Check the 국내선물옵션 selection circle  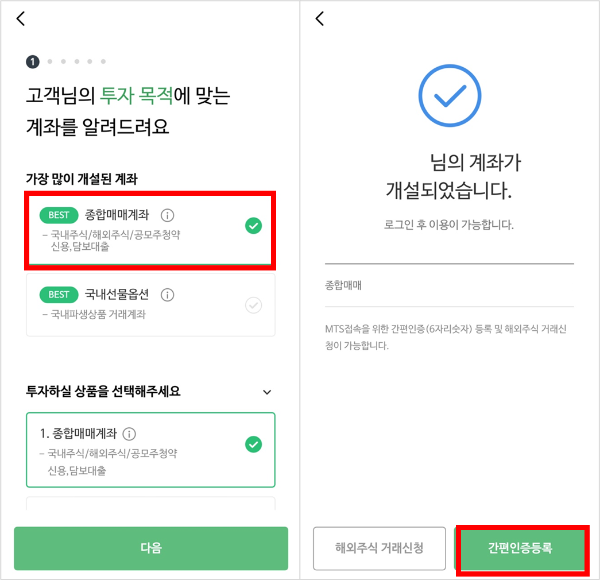(253, 305)
